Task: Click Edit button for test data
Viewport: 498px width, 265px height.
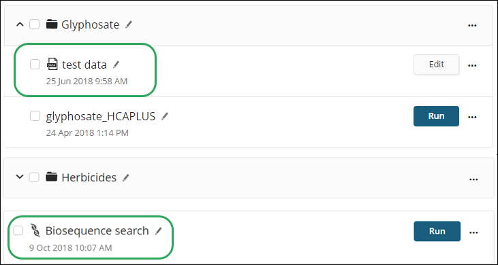Action: coord(437,65)
